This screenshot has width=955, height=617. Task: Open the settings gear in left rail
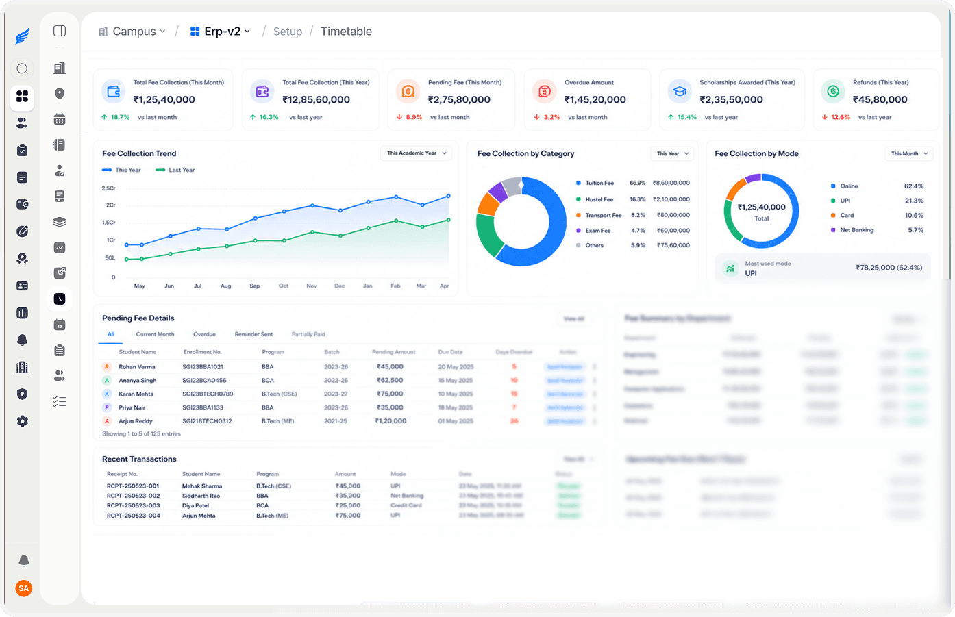23,421
